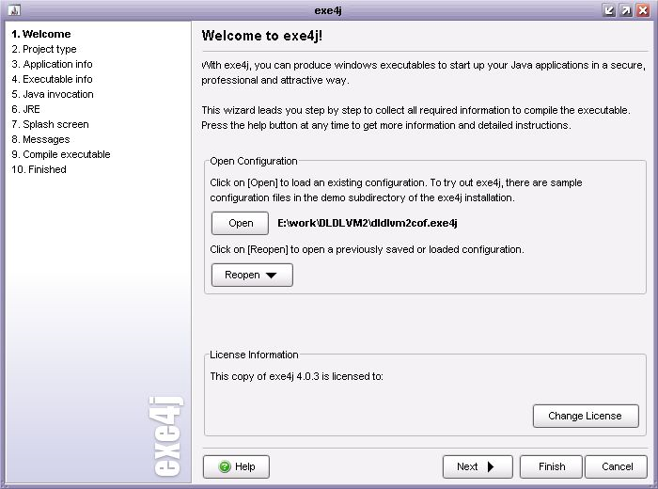Click the License Information group label
The width and height of the screenshot is (658, 489).
[254, 355]
